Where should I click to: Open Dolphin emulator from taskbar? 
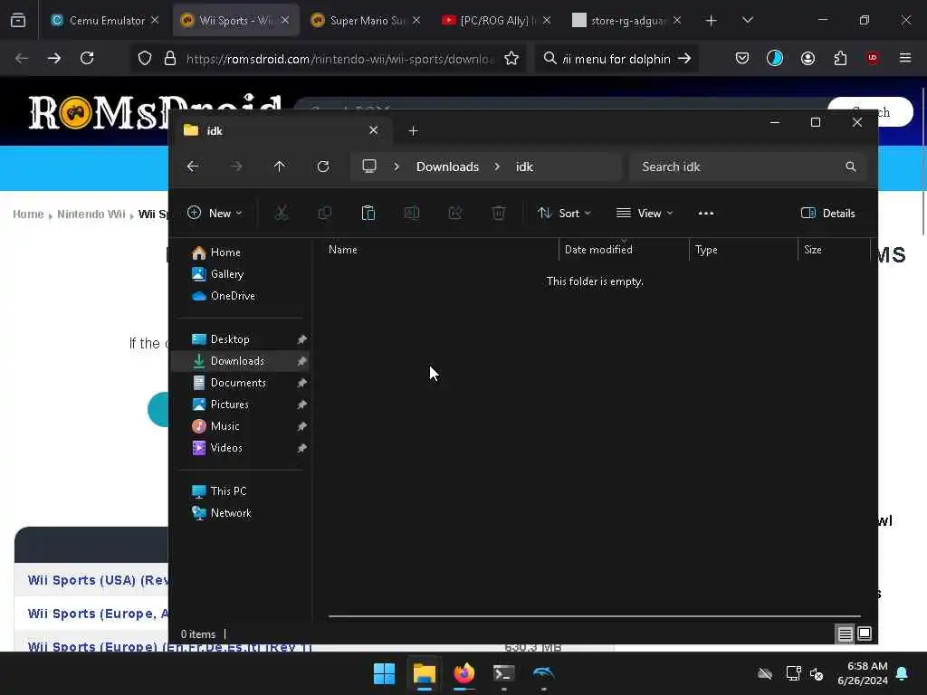click(x=543, y=673)
